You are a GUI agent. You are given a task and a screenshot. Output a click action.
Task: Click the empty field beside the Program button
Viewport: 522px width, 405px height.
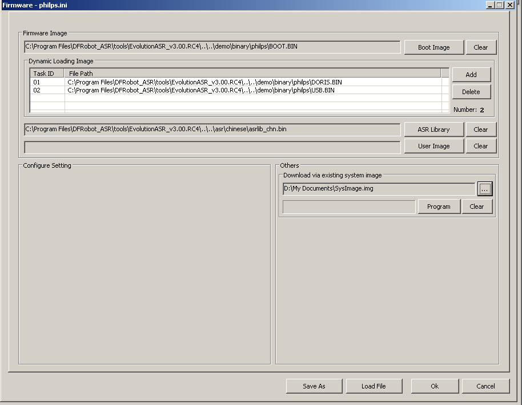click(x=349, y=207)
